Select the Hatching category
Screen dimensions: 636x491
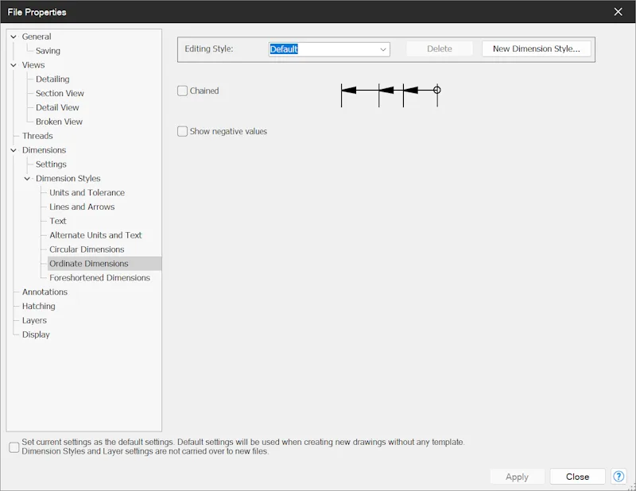[38, 306]
